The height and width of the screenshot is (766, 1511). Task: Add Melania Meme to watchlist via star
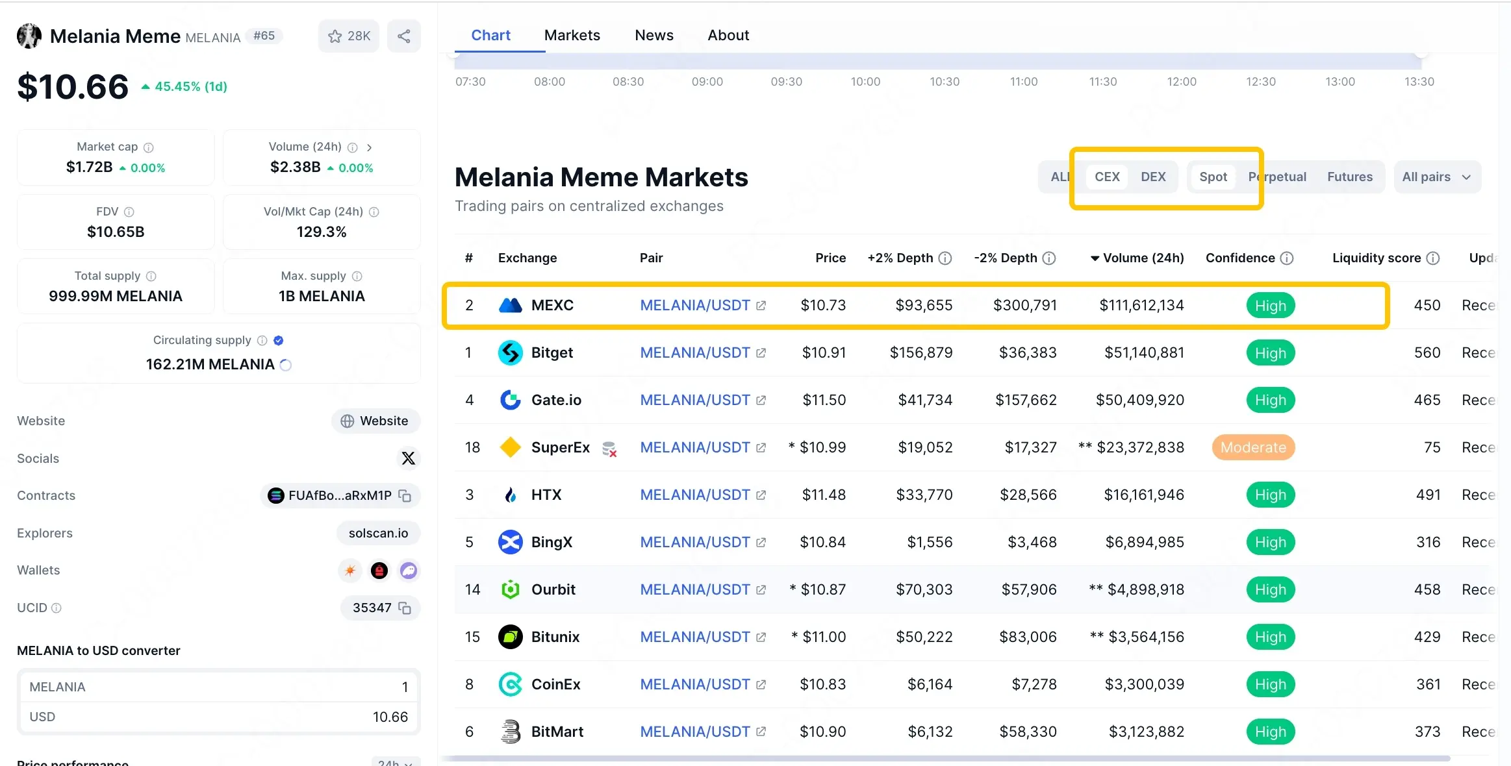[x=335, y=36]
